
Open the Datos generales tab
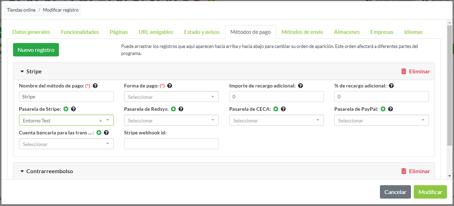(31, 32)
